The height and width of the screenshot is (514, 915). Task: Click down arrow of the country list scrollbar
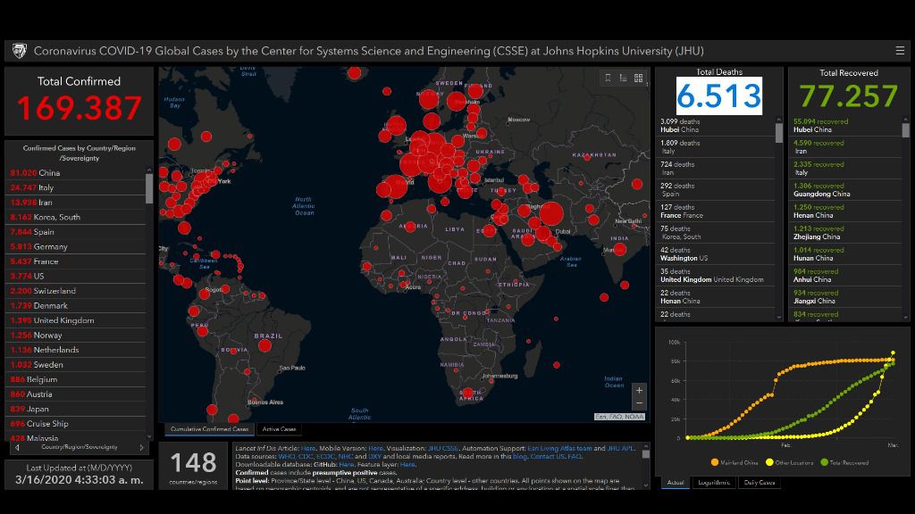pyautogui.click(x=149, y=436)
